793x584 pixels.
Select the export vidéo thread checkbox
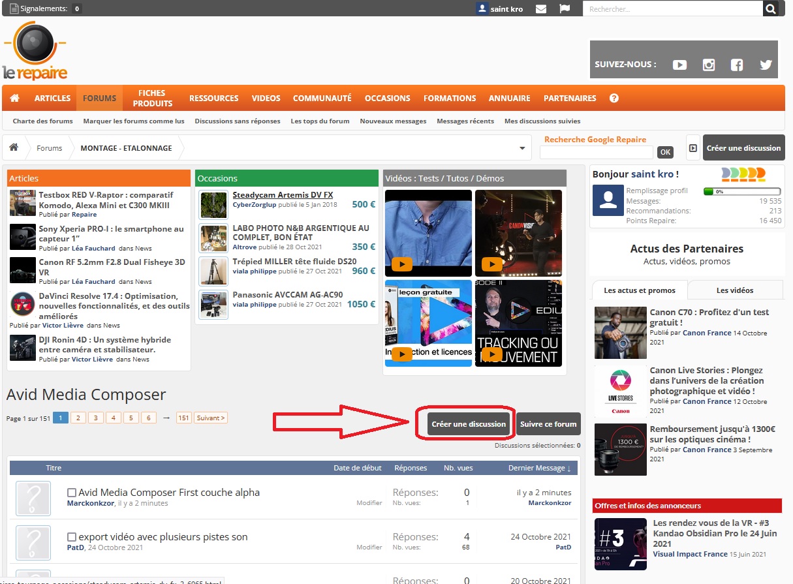point(72,537)
